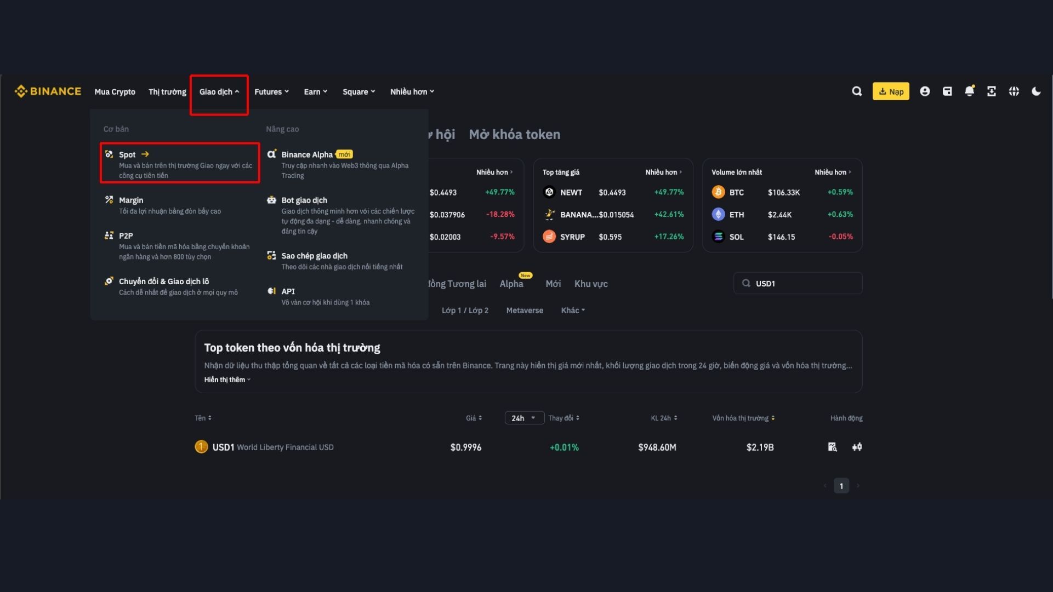1053x592 pixels.
Task: Click the Spot icon
Action: tap(109, 154)
